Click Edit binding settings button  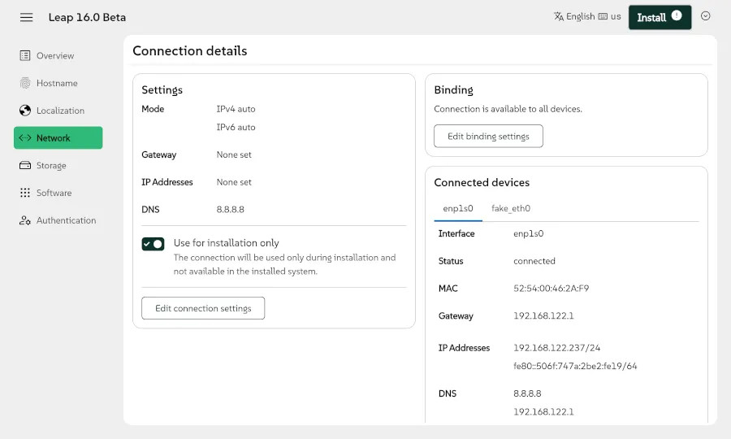pyautogui.click(x=488, y=137)
